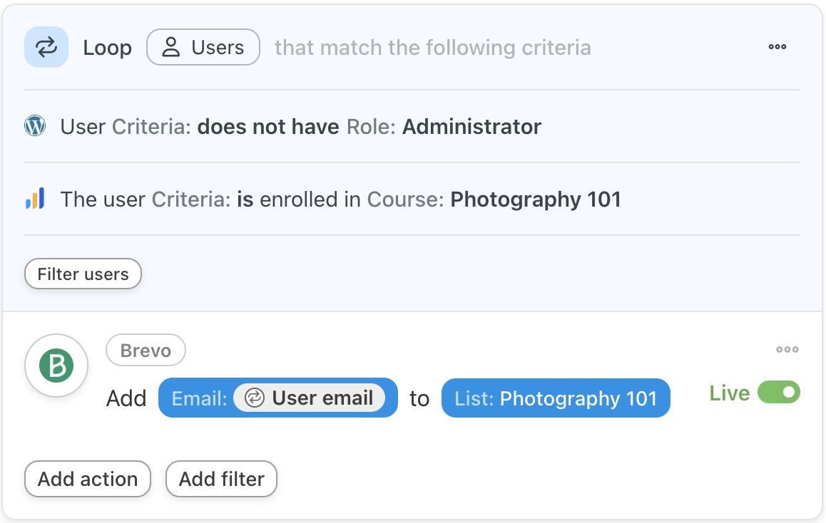Edit the List: Photography 101 field
The height and width of the screenshot is (523, 826).
point(556,398)
